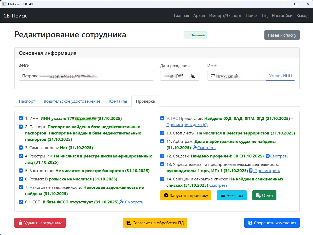The image size is (313, 235).
Task: Select the VK icon in the Соцсети row
Action: tap(268, 156)
